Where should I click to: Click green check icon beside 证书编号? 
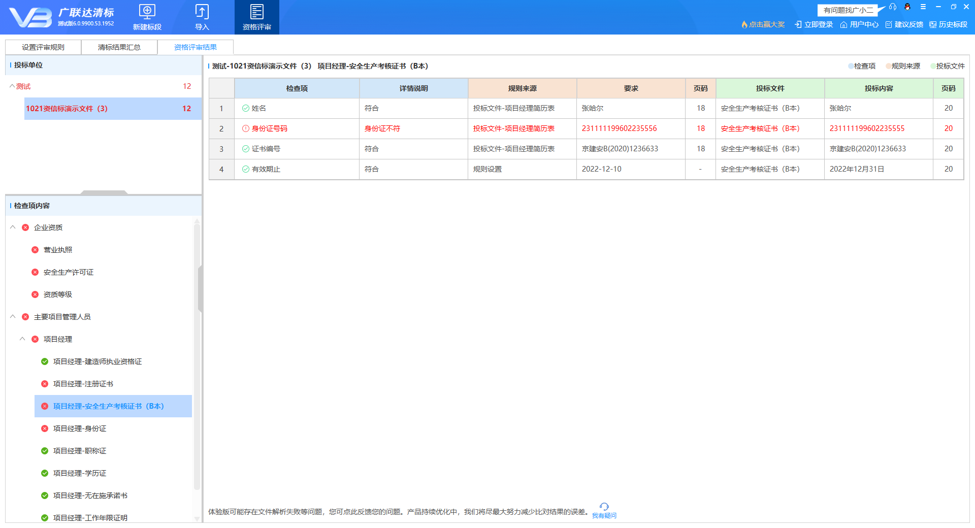[x=246, y=149]
